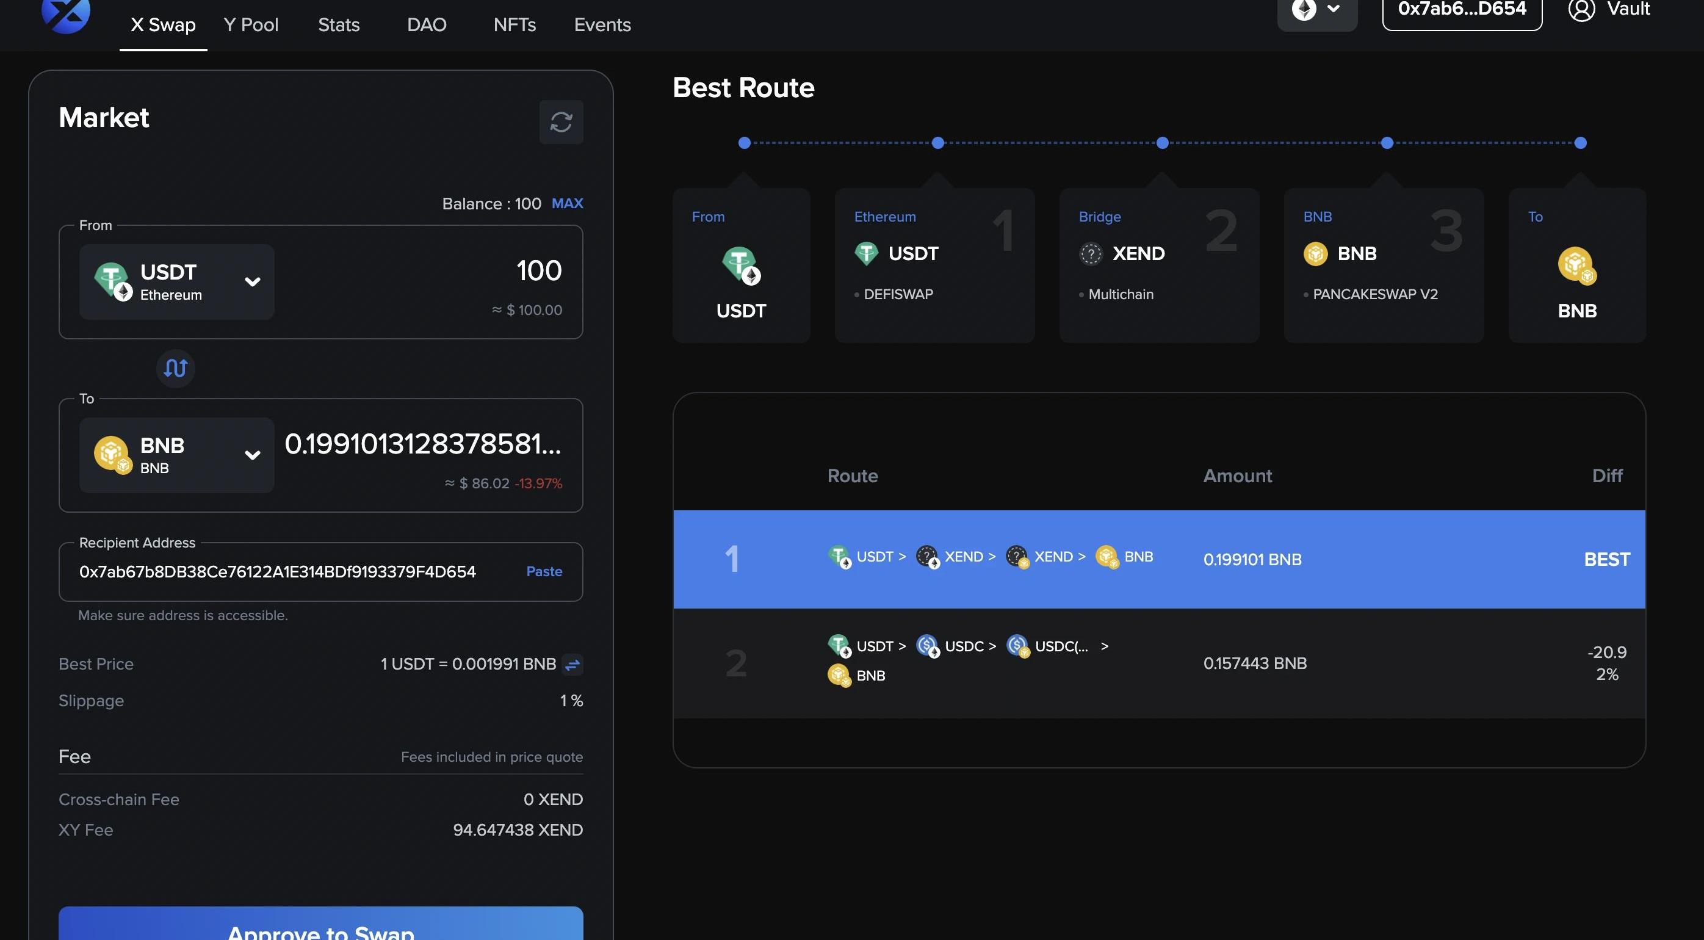This screenshot has width=1704, height=940.
Task: Click the refresh quote icon in Market panel
Action: coord(561,121)
